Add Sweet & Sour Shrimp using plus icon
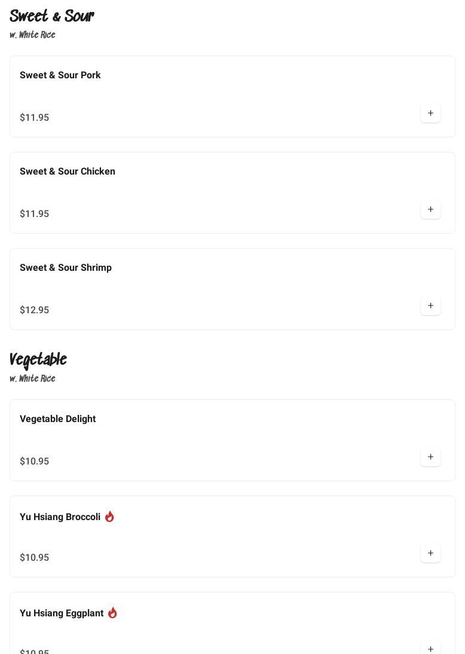The height and width of the screenshot is (654, 465). tap(430, 305)
